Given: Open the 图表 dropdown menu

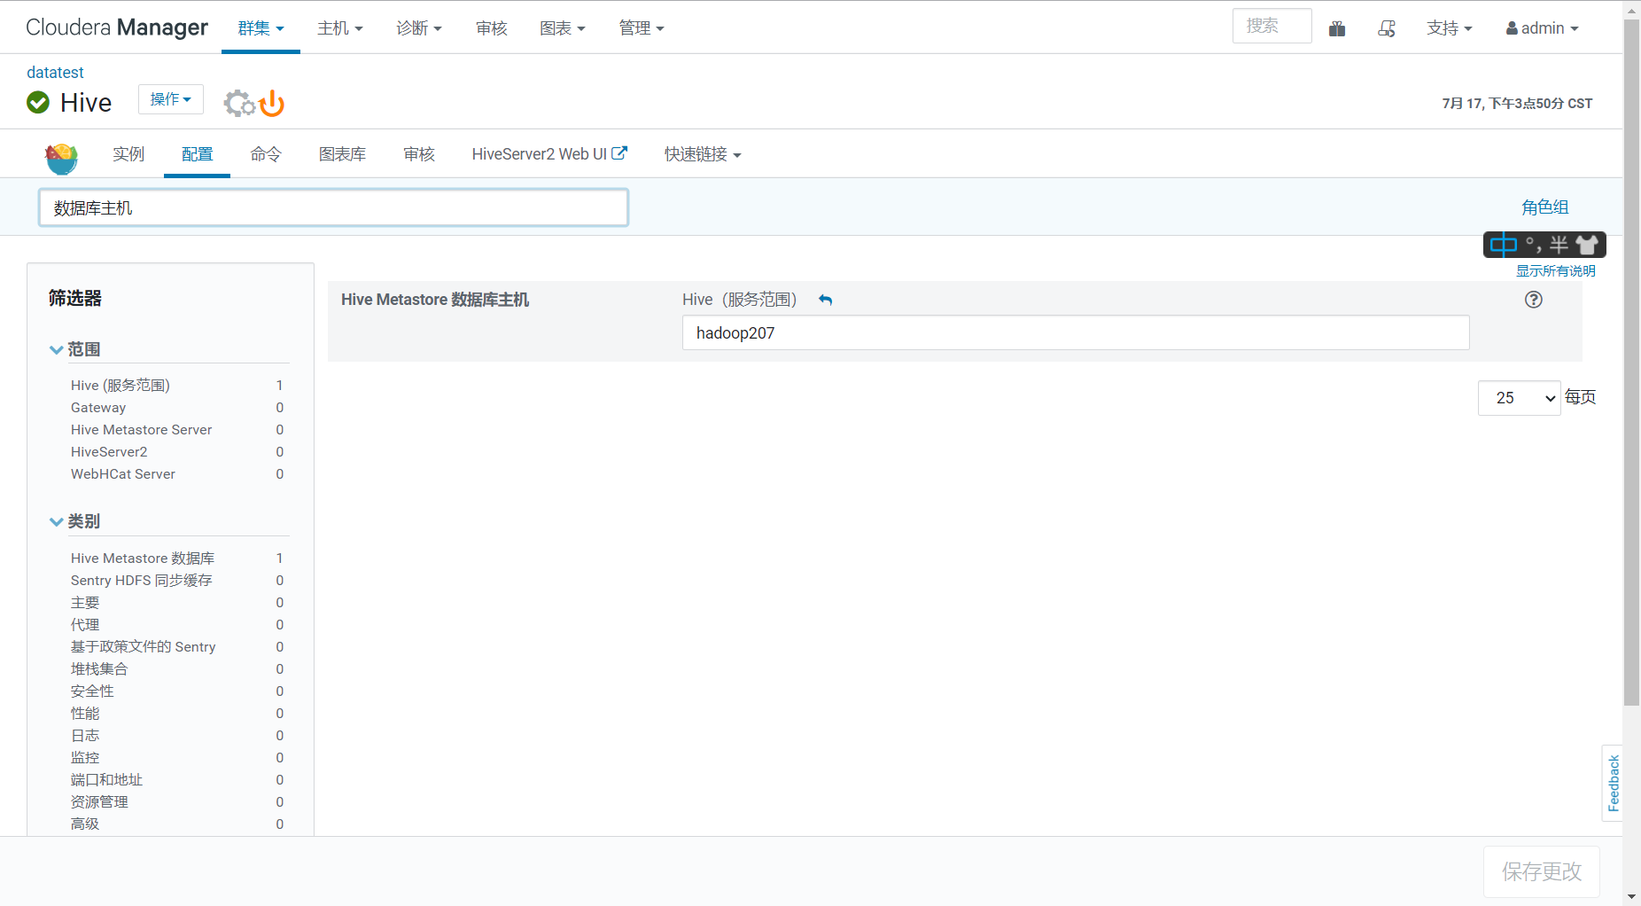Looking at the screenshot, I should 563,28.
